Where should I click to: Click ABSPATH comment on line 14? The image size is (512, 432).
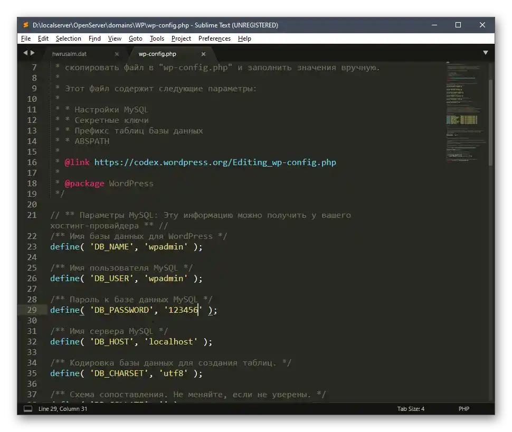pyautogui.click(x=92, y=141)
